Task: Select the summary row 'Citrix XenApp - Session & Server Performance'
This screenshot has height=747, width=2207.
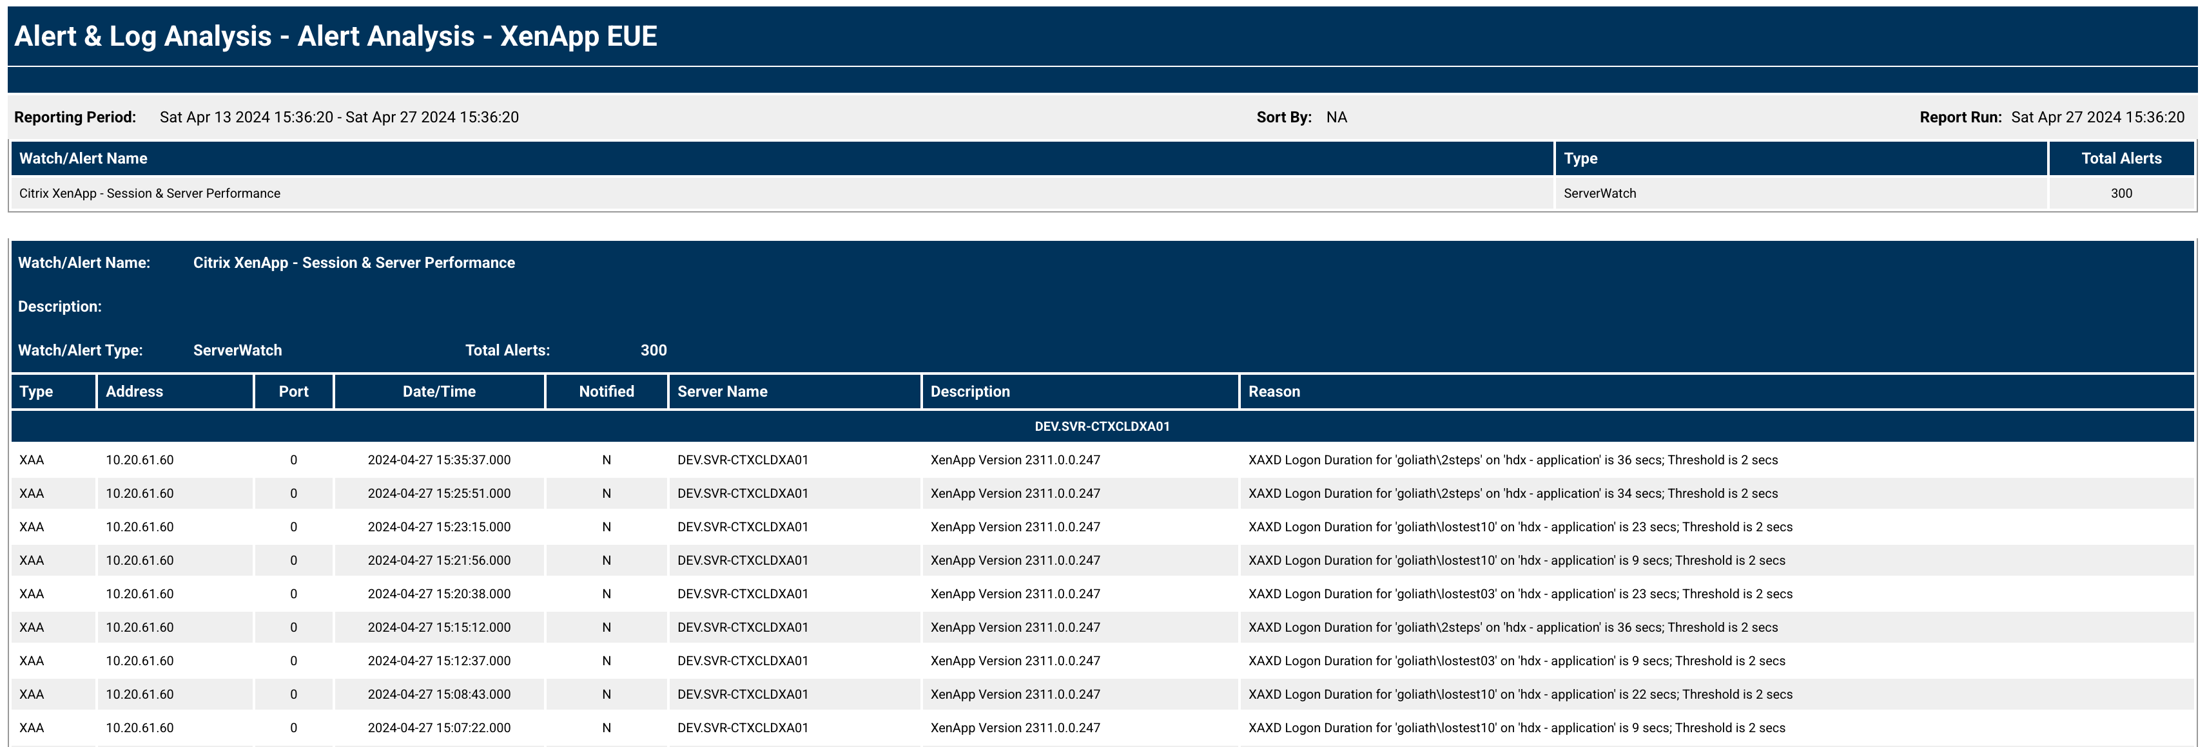Action: (x=1103, y=193)
